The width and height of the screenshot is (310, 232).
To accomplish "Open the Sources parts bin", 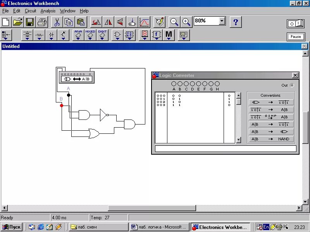I will 27,35.
